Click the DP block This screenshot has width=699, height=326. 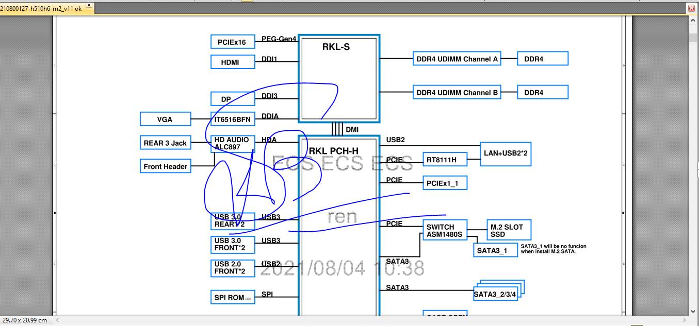click(x=233, y=99)
